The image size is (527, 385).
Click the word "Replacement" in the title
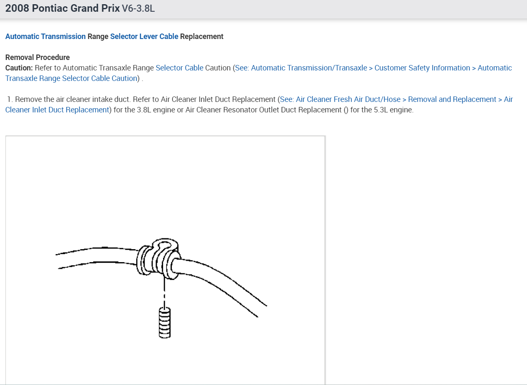[202, 36]
